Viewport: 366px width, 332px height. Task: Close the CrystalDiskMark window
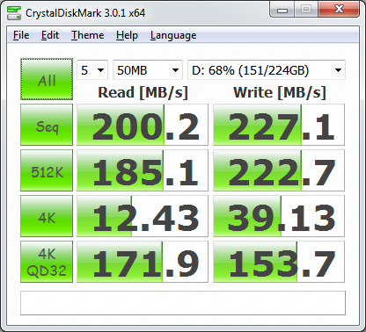[339, 10]
